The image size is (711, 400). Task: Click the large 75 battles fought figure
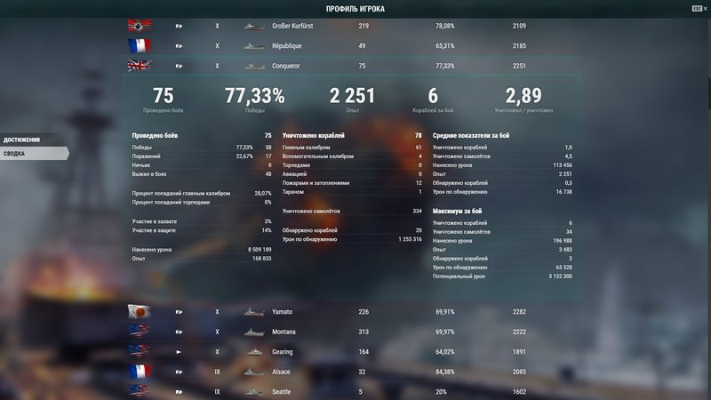coord(164,96)
